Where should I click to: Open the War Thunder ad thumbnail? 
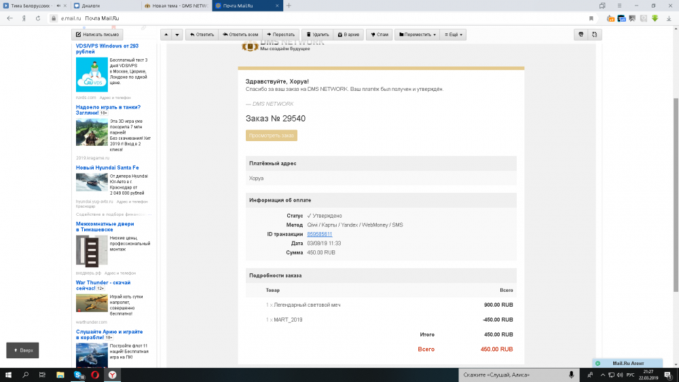click(92, 303)
